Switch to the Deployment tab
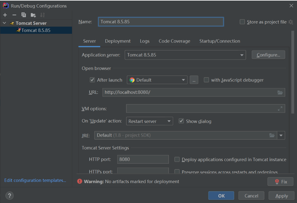 (x=118, y=41)
